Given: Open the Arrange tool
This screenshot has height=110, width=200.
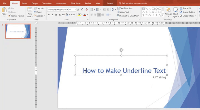Looking at the screenshot, I should coord(168,12).
